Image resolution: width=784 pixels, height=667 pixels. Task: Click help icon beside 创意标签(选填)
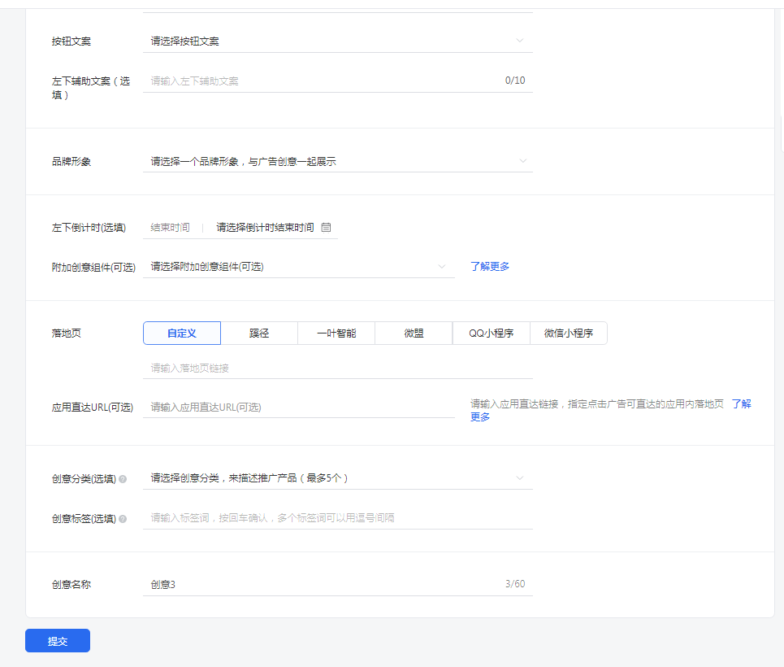click(123, 519)
